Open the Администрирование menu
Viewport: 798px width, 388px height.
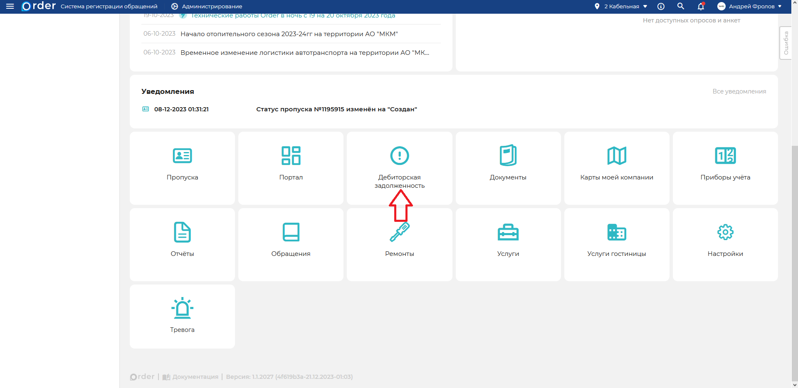[207, 6]
